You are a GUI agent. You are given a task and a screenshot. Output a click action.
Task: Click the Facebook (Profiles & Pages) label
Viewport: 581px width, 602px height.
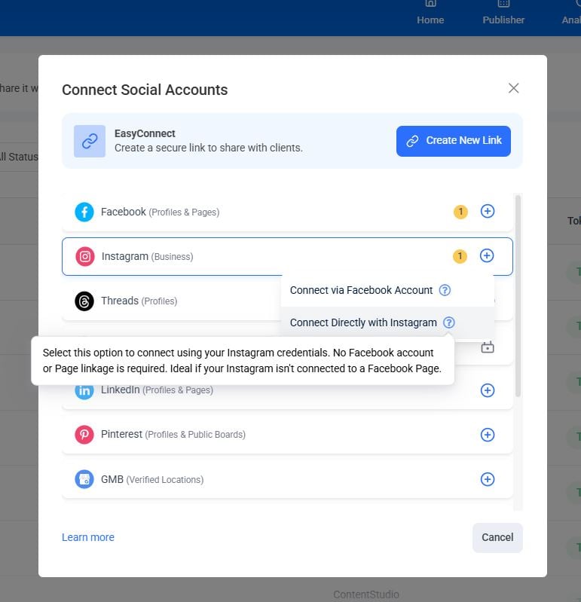[160, 212]
